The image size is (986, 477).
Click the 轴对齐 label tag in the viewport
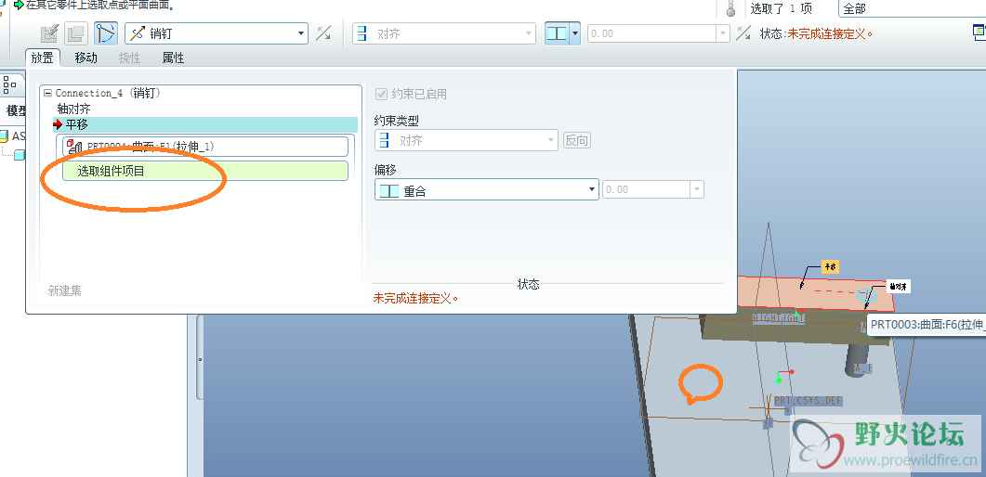[899, 286]
